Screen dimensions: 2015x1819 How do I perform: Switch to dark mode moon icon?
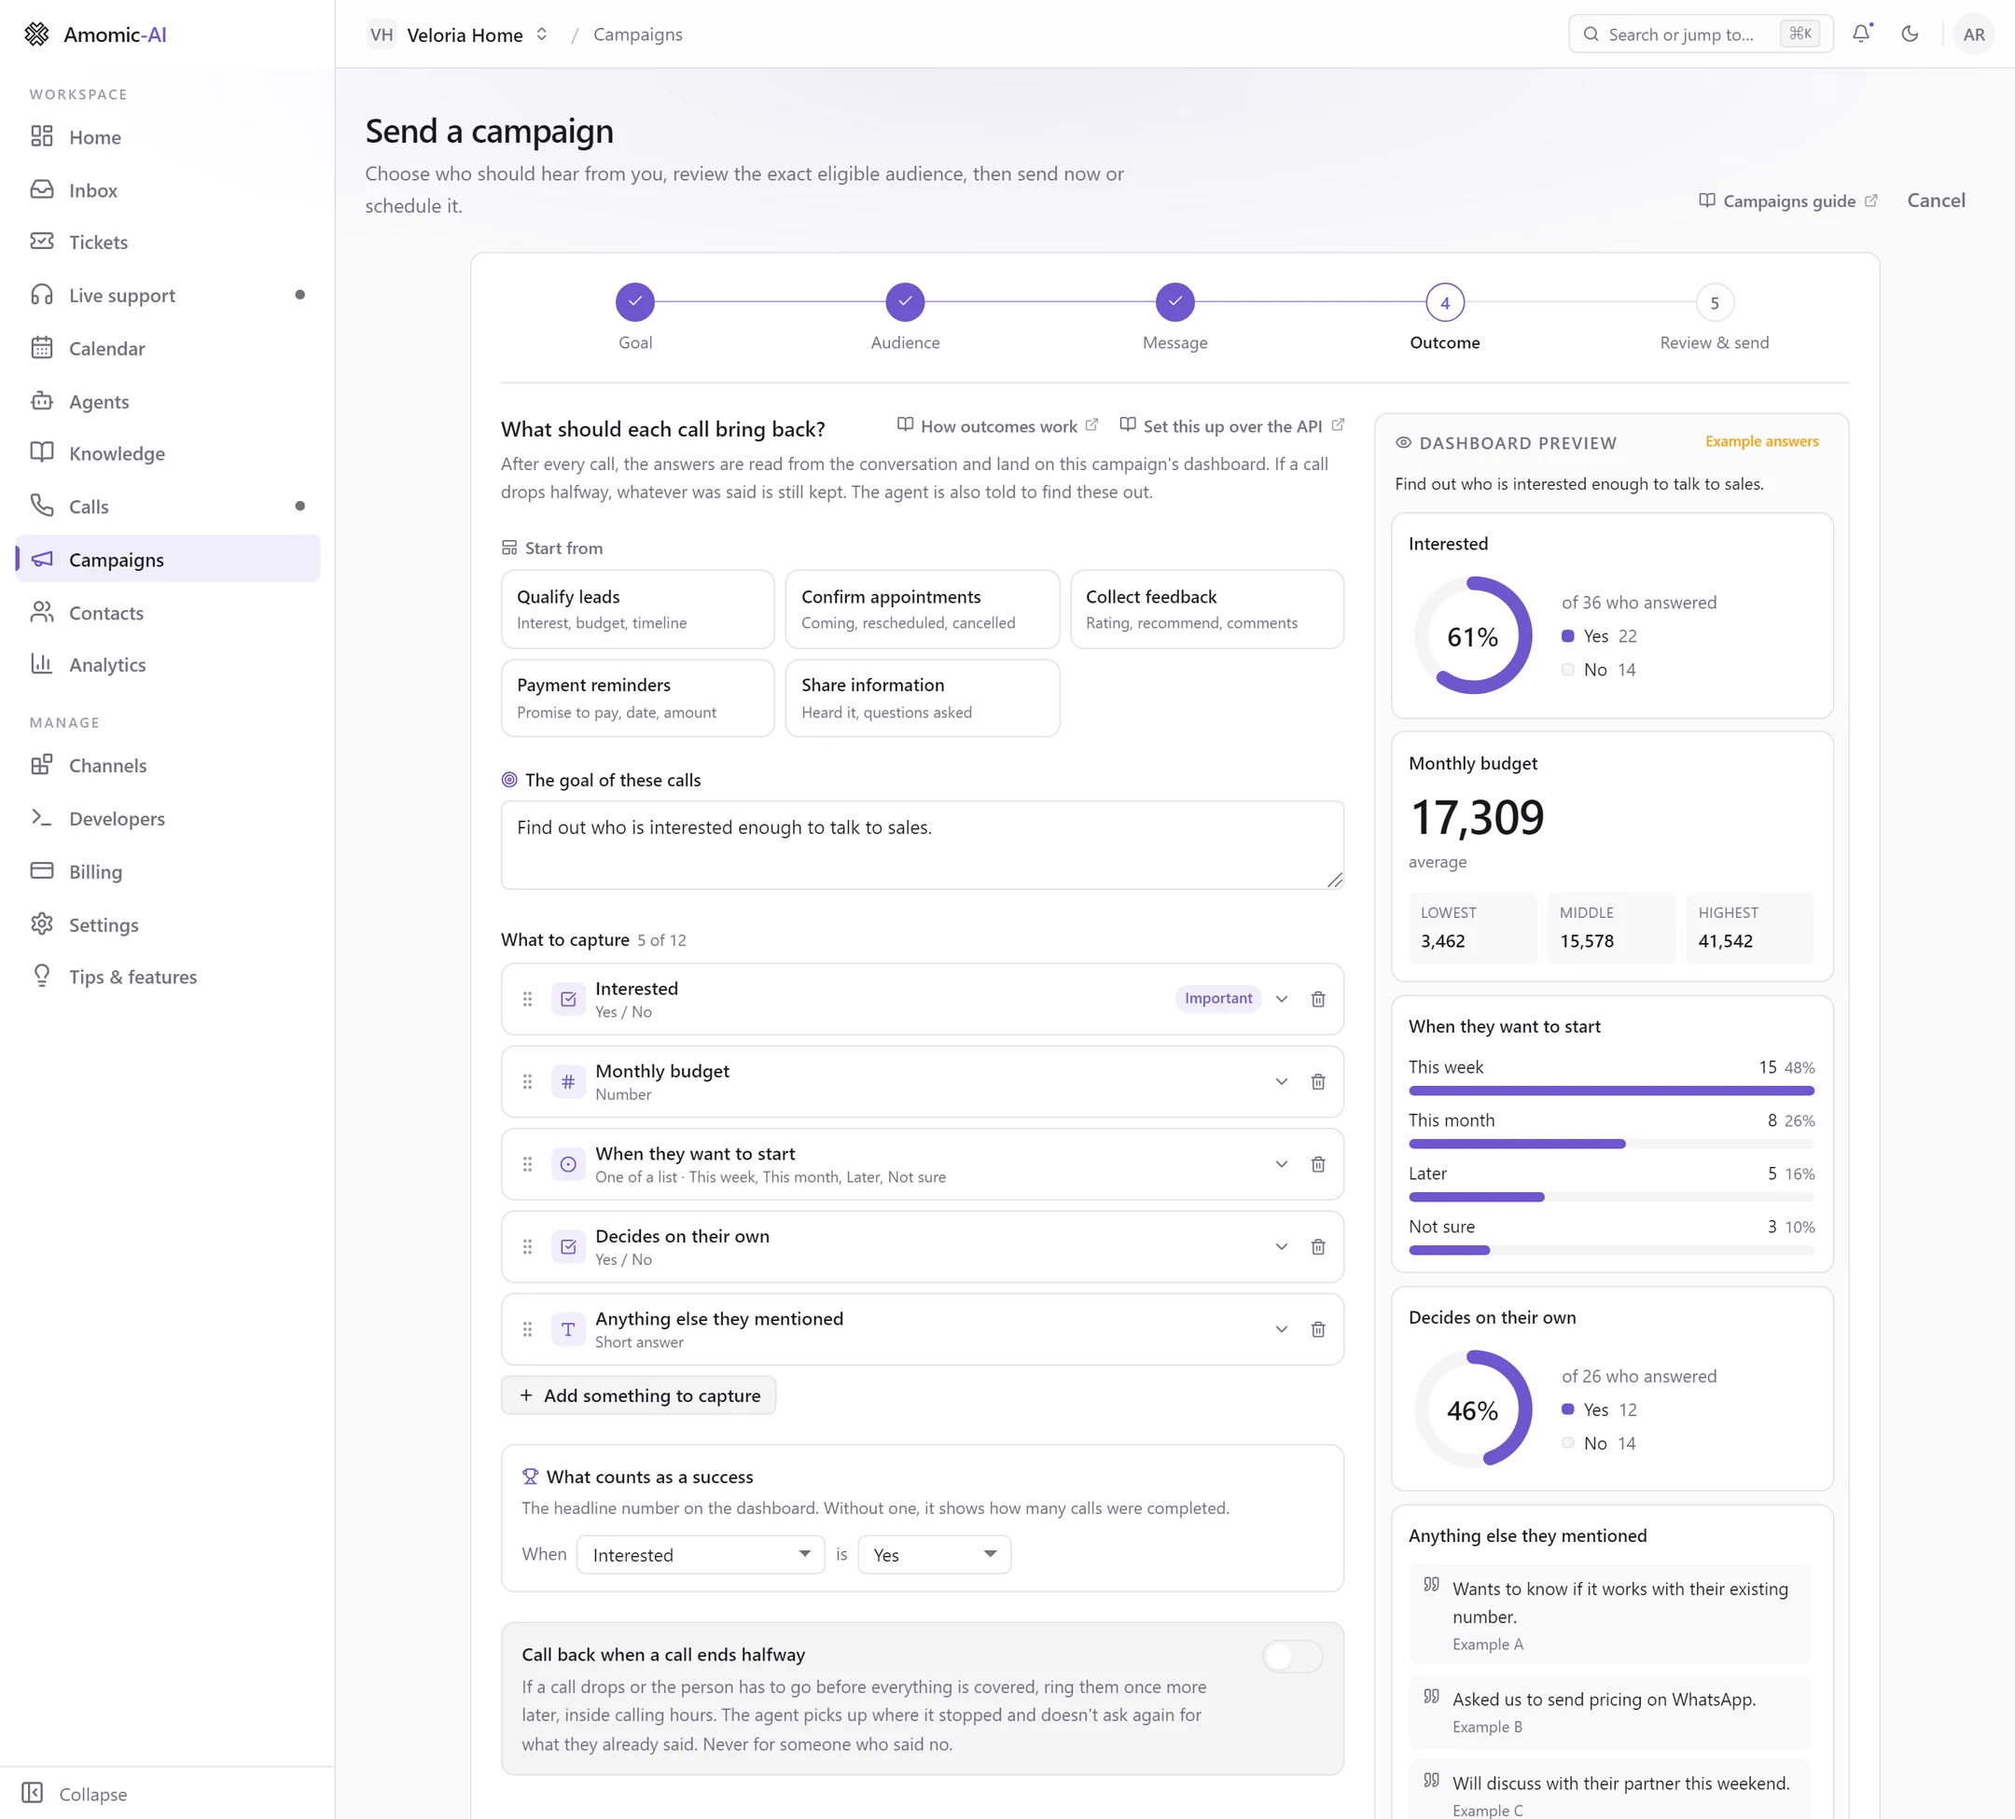click(1911, 34)
